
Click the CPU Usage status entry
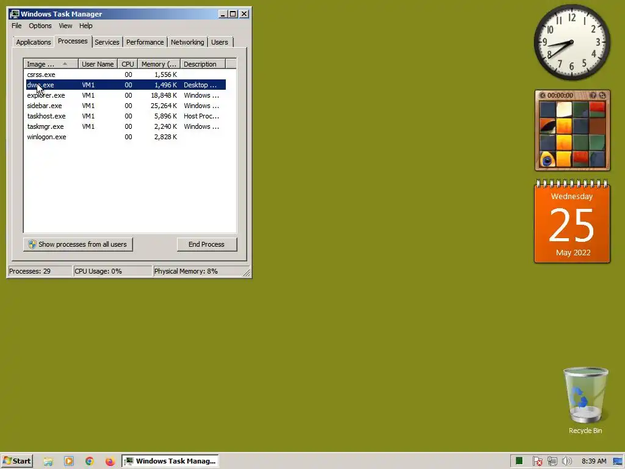click(112, 271)
